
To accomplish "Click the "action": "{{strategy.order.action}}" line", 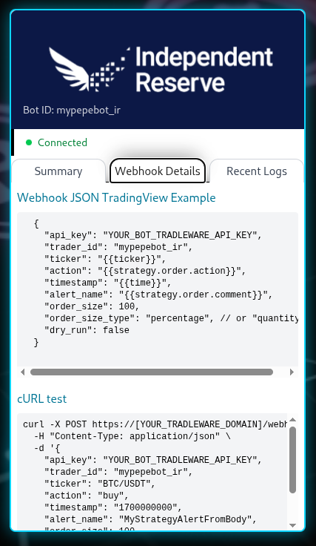I will (145, 271).
